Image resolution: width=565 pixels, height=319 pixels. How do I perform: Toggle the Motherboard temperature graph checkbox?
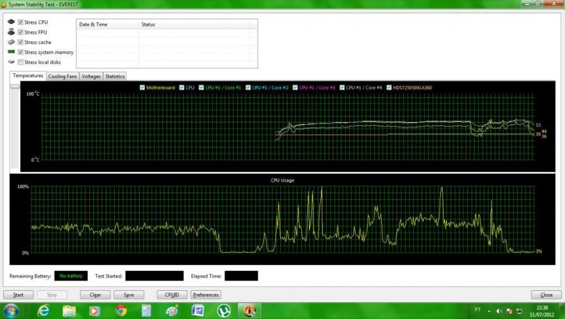pos(142,88)
